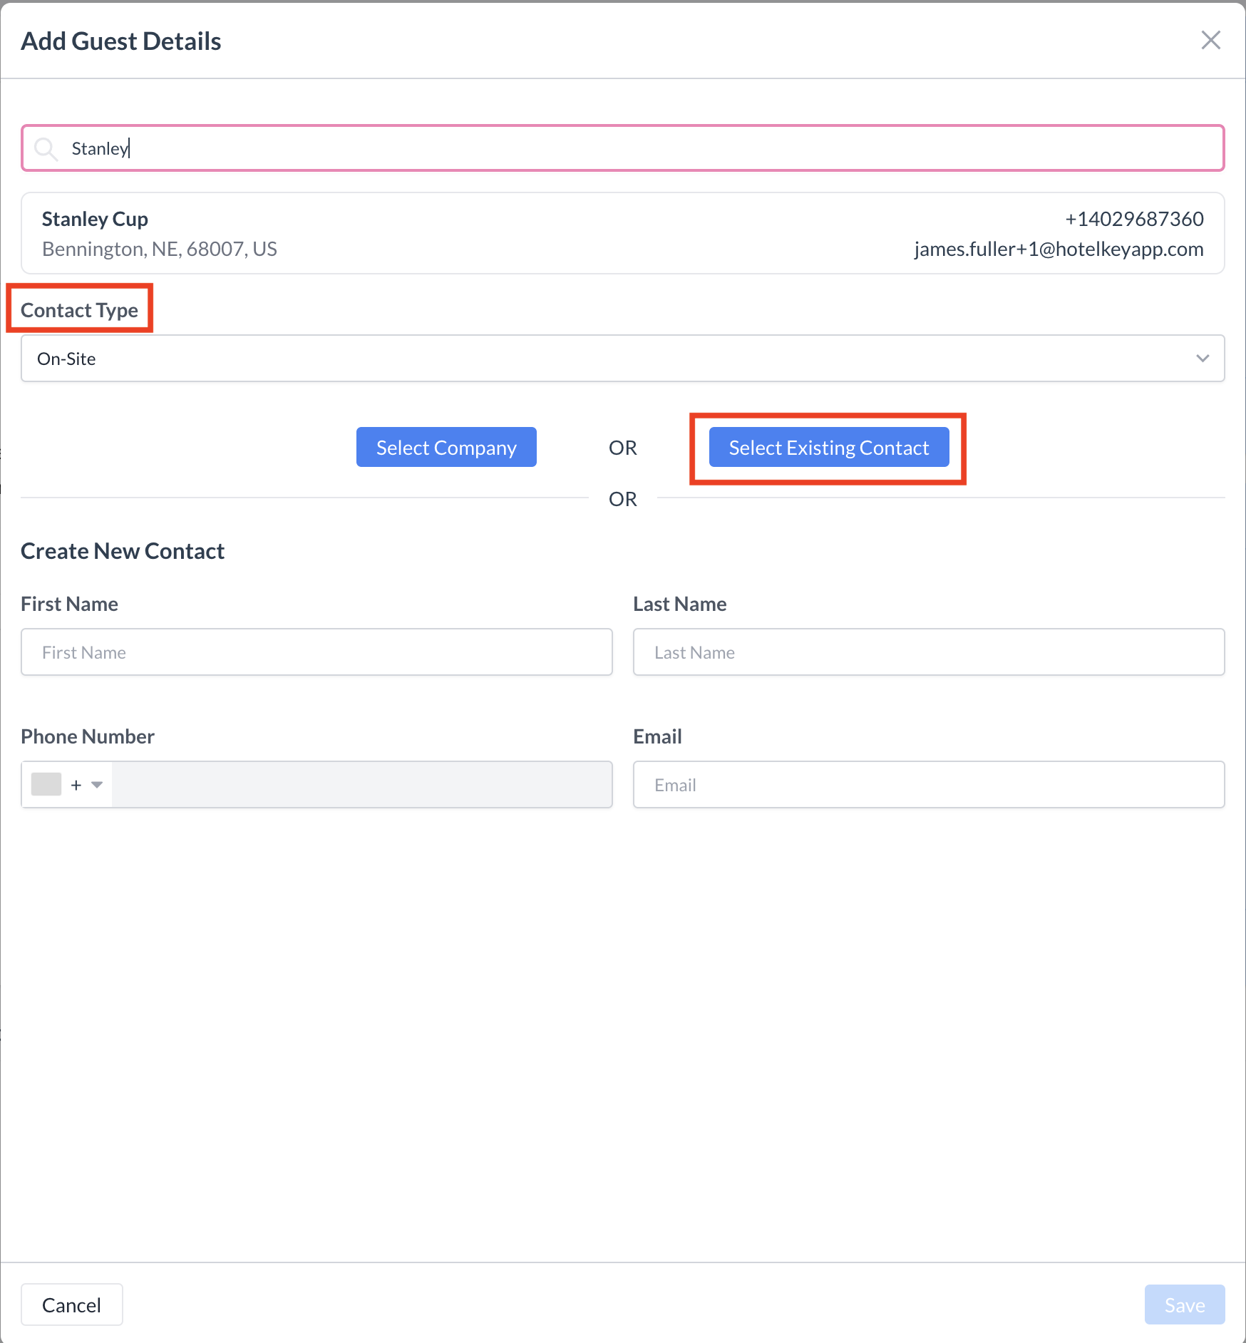Screen dimensions: 1246x1343
Task: Click the Select Company button
Action: (x=446, y=448)
